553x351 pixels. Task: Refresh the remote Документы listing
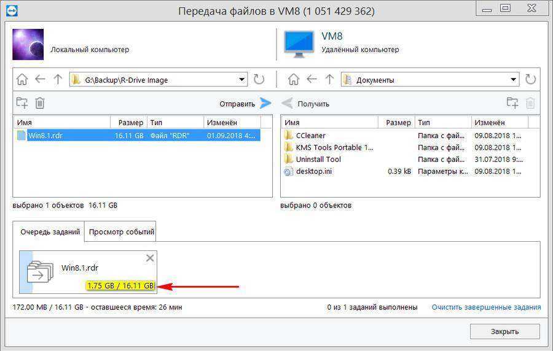531,79
